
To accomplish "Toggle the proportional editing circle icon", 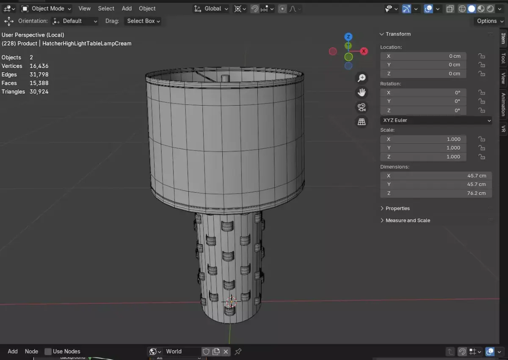I will point(282,8).
